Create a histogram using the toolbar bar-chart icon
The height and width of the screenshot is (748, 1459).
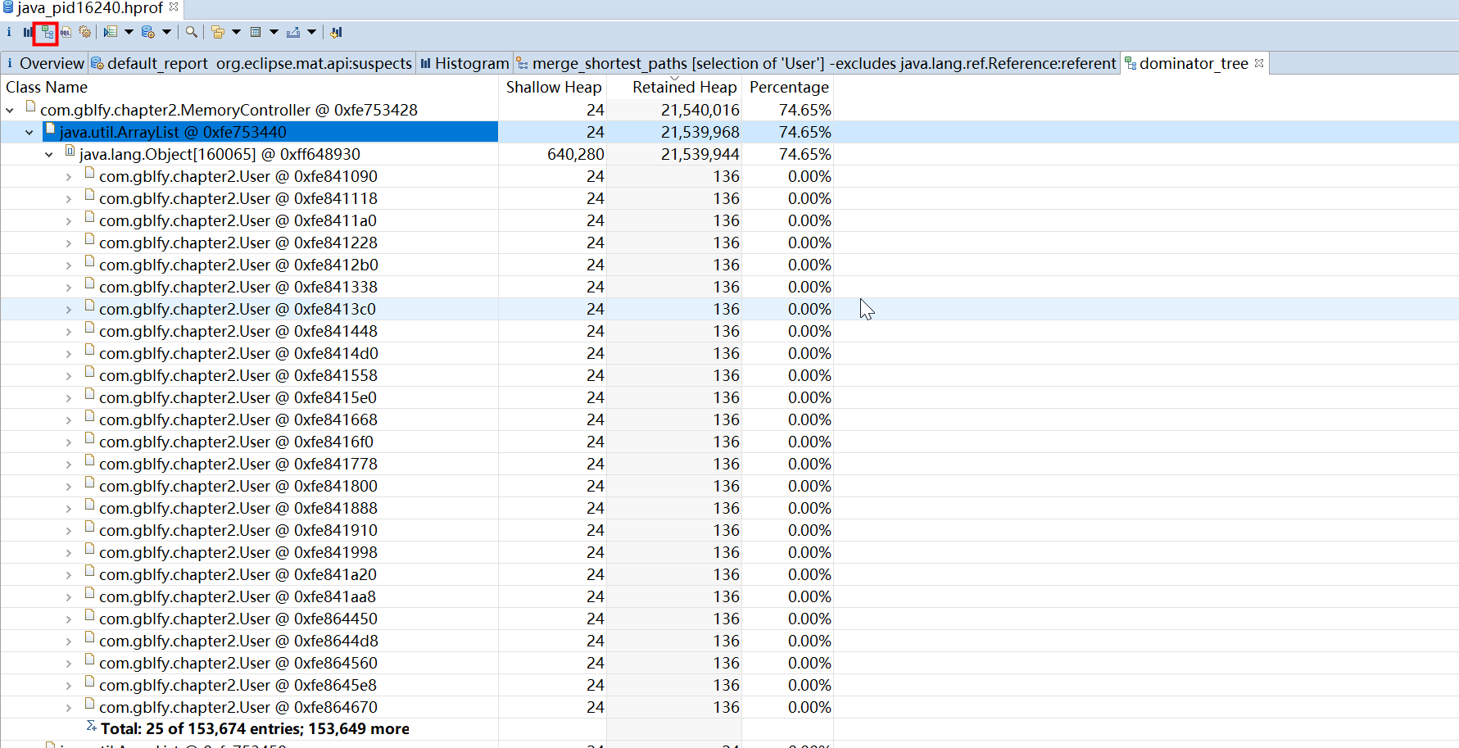coord(28,32)
